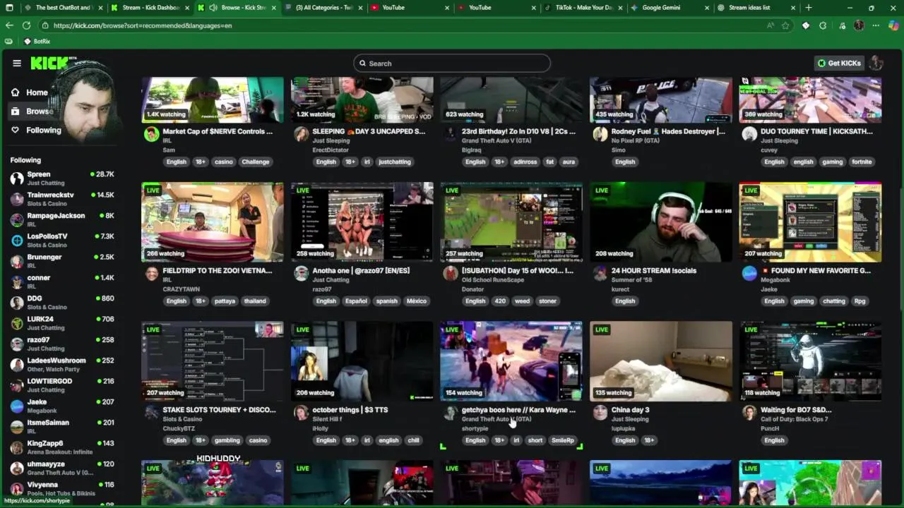This screenshot has height=508, width=904.
Task: Open the read aloud icon
Action: point(770,25)
